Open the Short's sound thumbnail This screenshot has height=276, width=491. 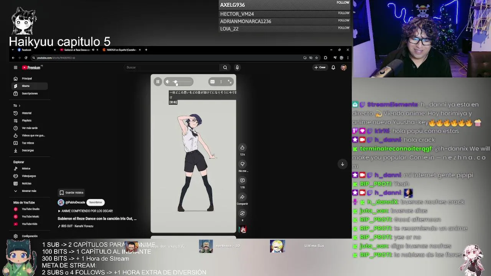point(242,229)
